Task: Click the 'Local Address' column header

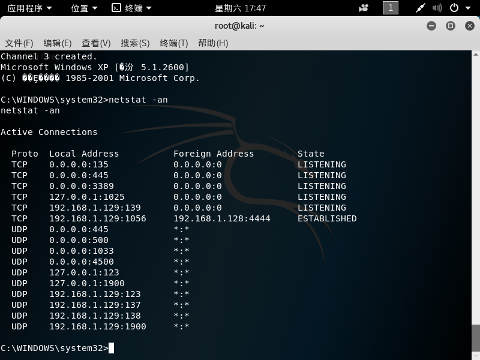Action: (x=84, y=154)
